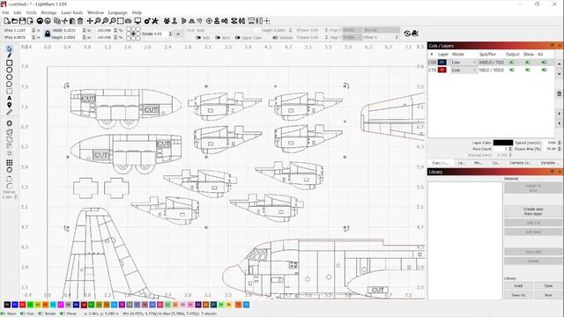Switch to Camera Control tab

[520, 163]
